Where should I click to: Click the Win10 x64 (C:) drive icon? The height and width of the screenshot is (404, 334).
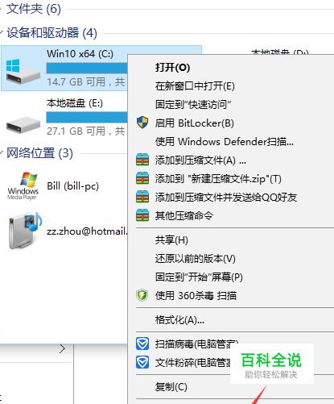(23, 72)
